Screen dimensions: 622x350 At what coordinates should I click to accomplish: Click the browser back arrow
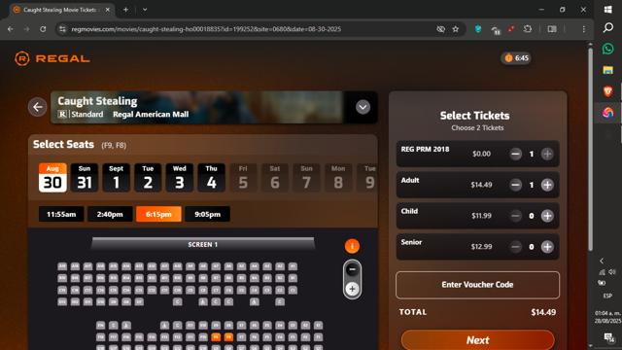(x=11, y=29)
